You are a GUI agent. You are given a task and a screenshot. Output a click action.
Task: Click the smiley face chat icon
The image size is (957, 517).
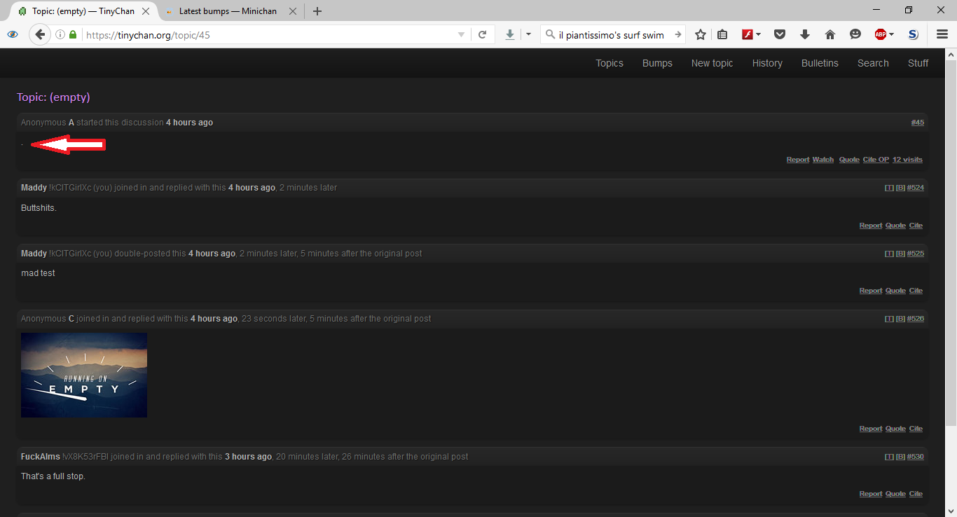pos(855,34)
